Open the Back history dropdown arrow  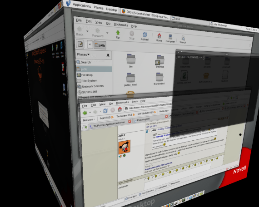(88, 31)
